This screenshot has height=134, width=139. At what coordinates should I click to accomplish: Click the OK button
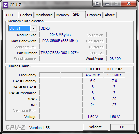[123, 127]
